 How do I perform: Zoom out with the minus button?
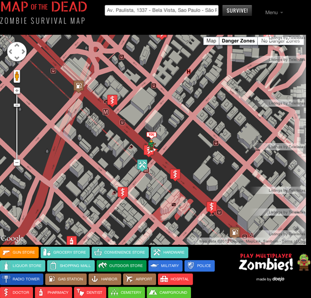click(17, 163)
